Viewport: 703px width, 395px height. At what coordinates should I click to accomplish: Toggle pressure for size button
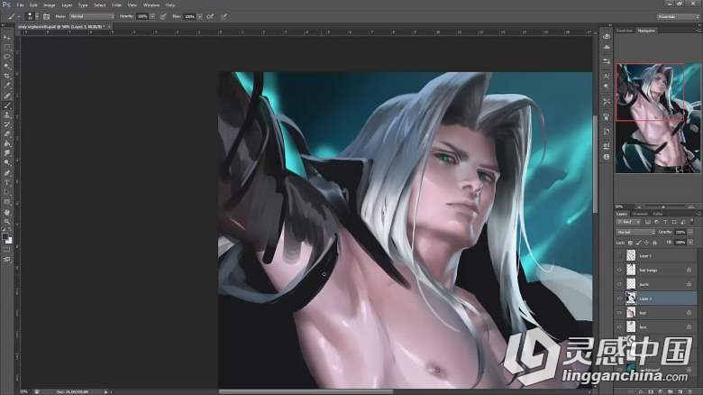pyautogui.click(x=224, y=16)
